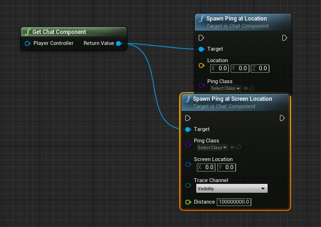
Task: Open Select Class dropdown on Spawn Ping at Screen Location
Action: coord(212,148)
